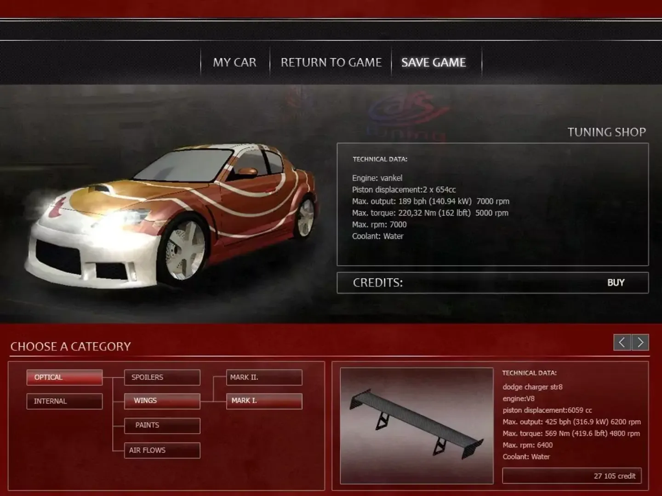662x496 pixels.
Task: Pick the Mark I. wing option
Action: tap(264, 401)
